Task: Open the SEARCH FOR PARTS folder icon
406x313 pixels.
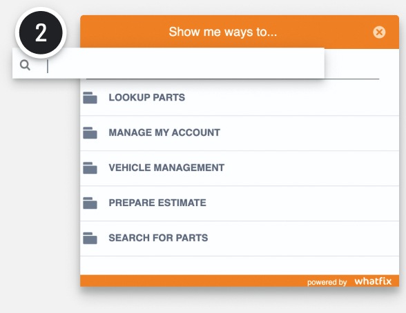Action: 90,239
